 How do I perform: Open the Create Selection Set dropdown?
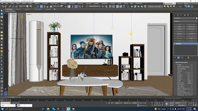pyautogui.click(x=94, y=6)
